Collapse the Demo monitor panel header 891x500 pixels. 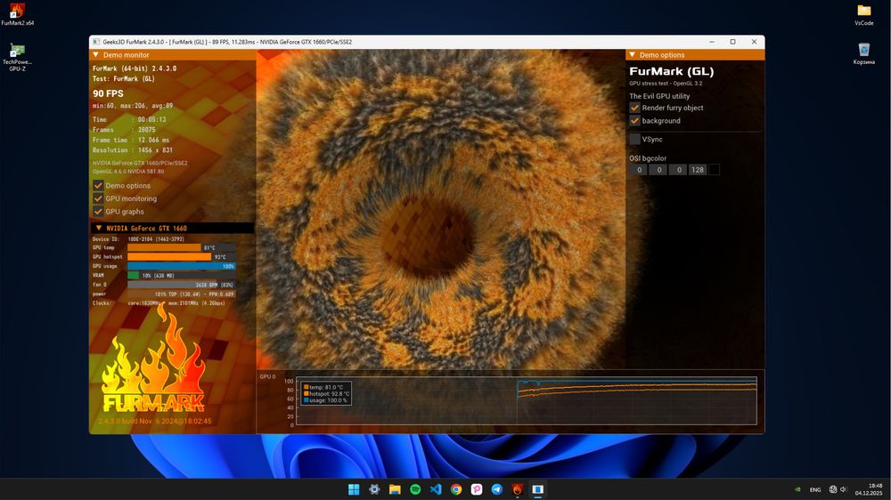(96, 55)
